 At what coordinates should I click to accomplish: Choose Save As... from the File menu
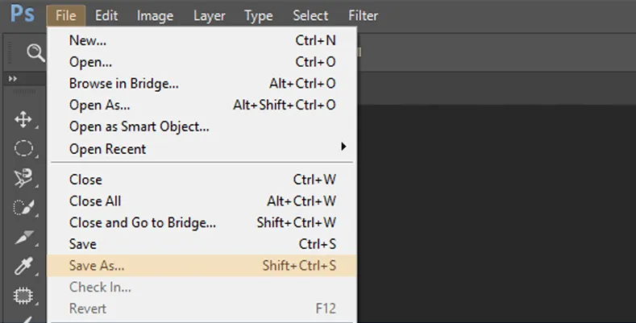click(x=202, y=266)
